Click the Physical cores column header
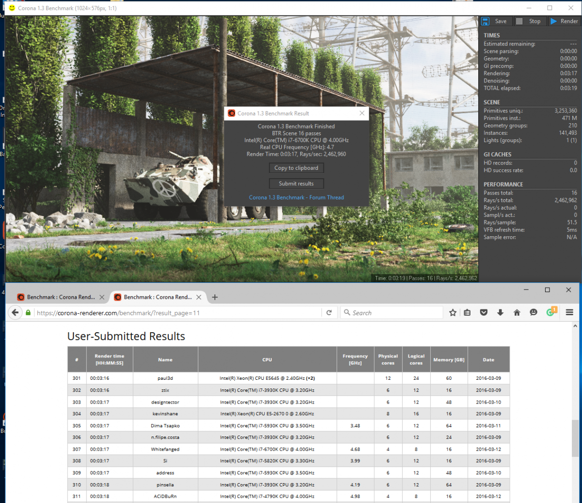 coord(388,359)
